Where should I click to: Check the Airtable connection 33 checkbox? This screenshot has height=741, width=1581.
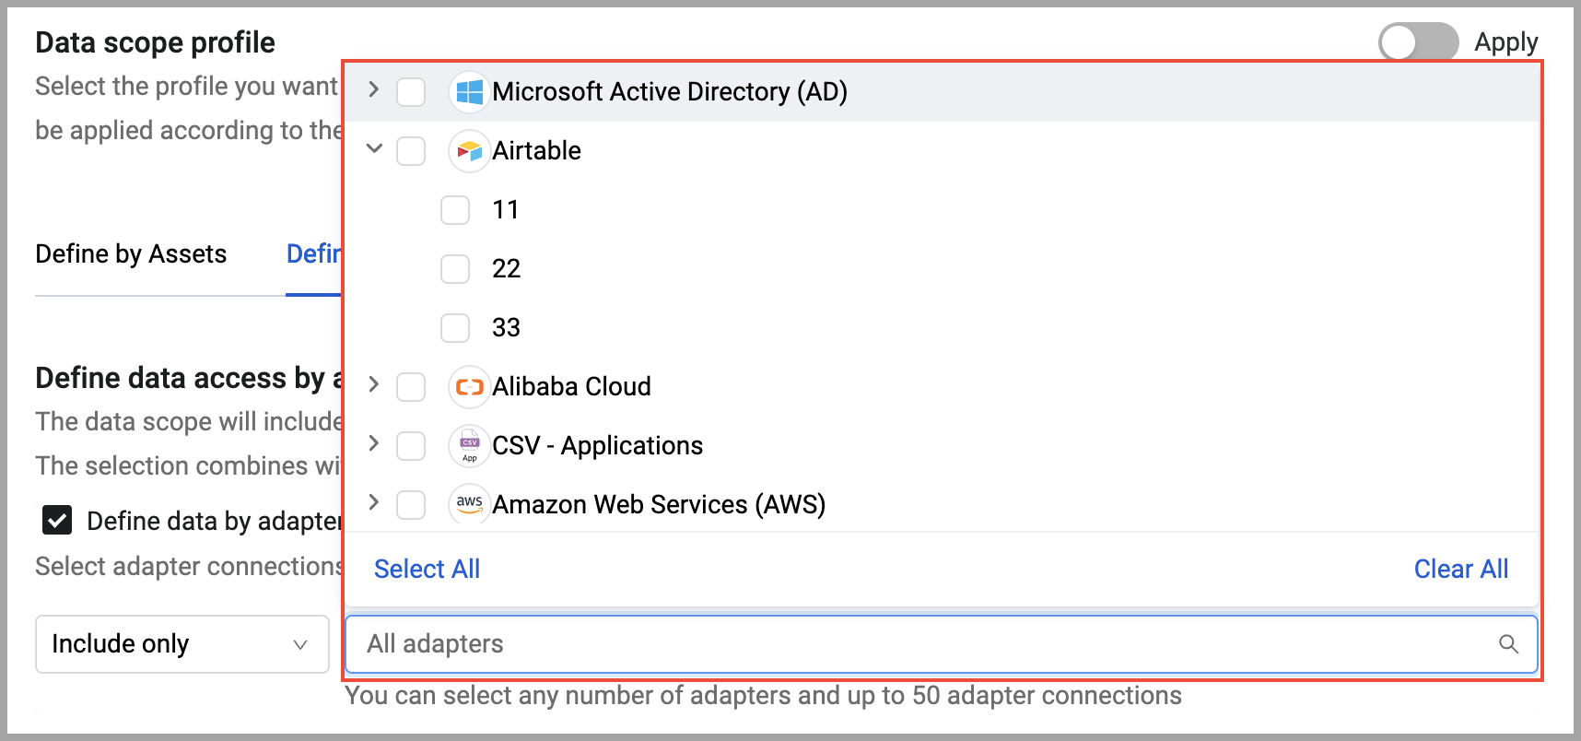point(455,328)
